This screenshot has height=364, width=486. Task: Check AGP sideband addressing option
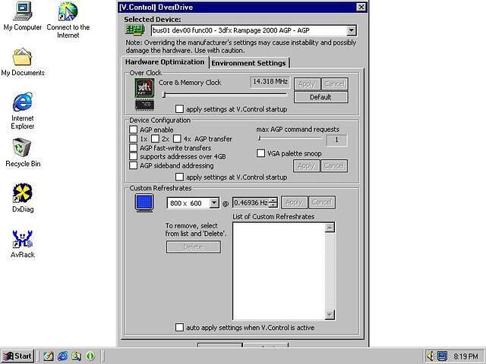point(134,165)
